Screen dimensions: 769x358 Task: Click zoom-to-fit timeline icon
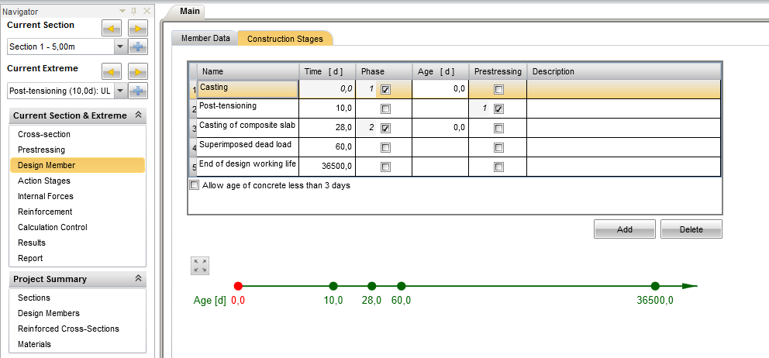point(200,266)
